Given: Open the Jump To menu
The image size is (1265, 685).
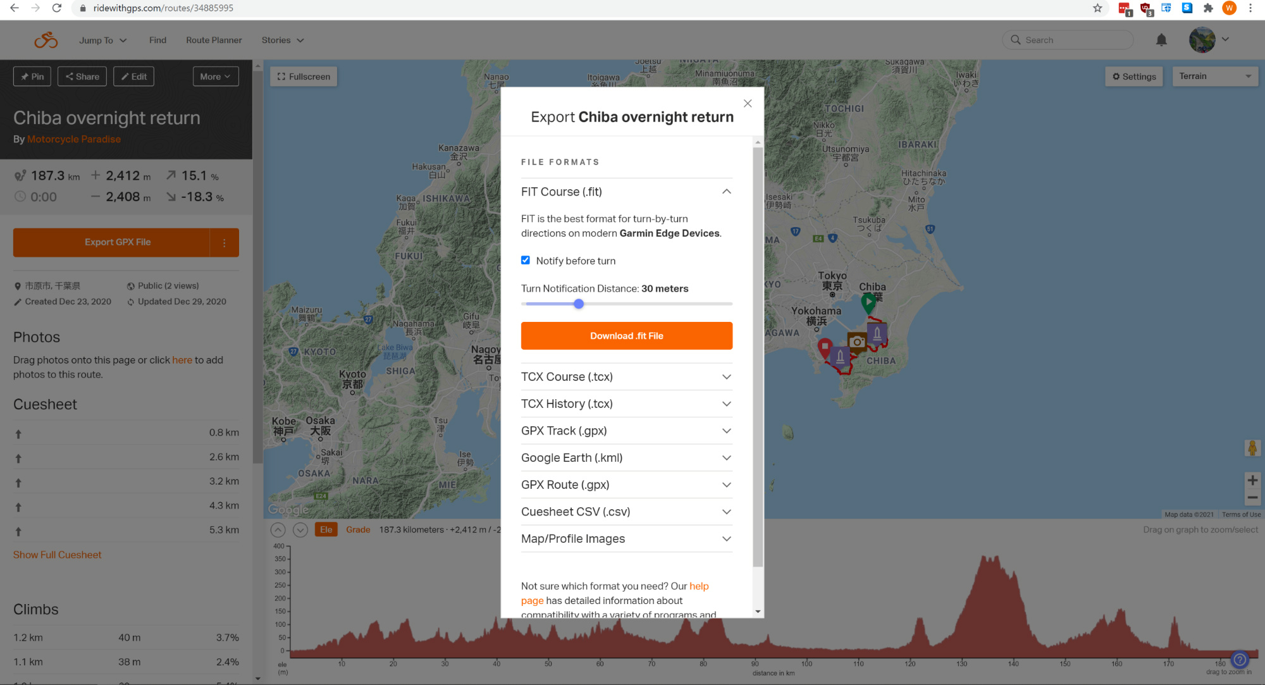Looking at the screenshot, I should (x=103, y=40).
